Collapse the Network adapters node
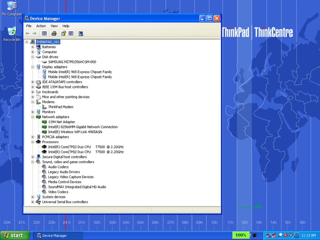Image resolution: width=320 pixels, height=240 pixels. (33, 117)
